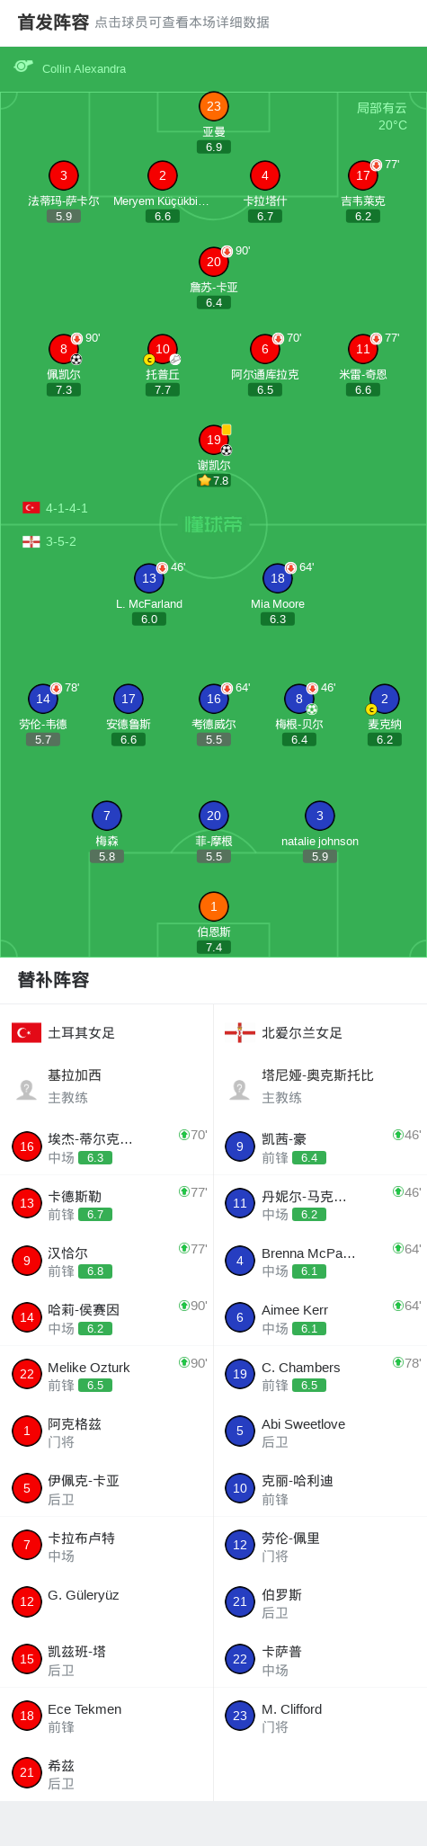
Task: Select natalie johnson number 3 badge
Action: point(320,816)
